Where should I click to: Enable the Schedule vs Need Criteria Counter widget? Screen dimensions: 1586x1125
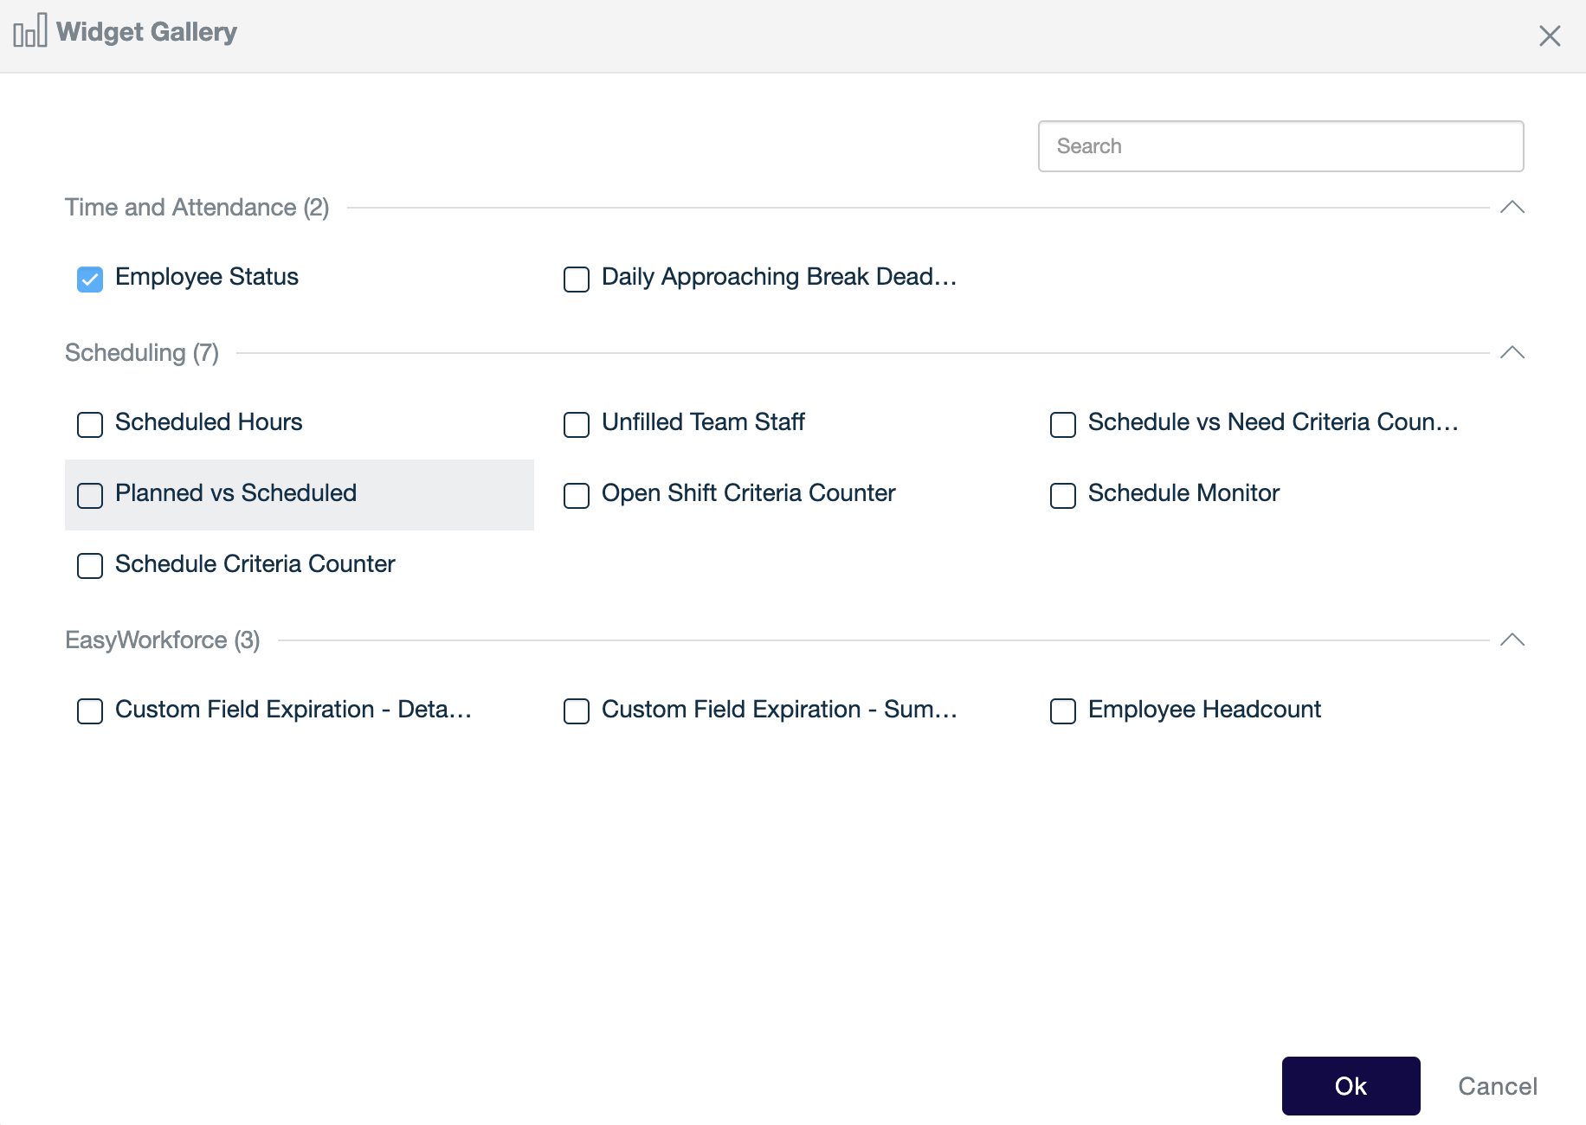tap(1062, 424)
